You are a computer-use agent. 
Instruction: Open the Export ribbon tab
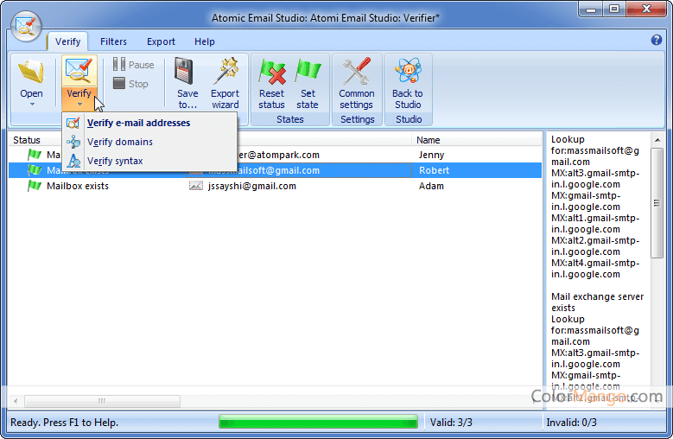pos(161,41)
